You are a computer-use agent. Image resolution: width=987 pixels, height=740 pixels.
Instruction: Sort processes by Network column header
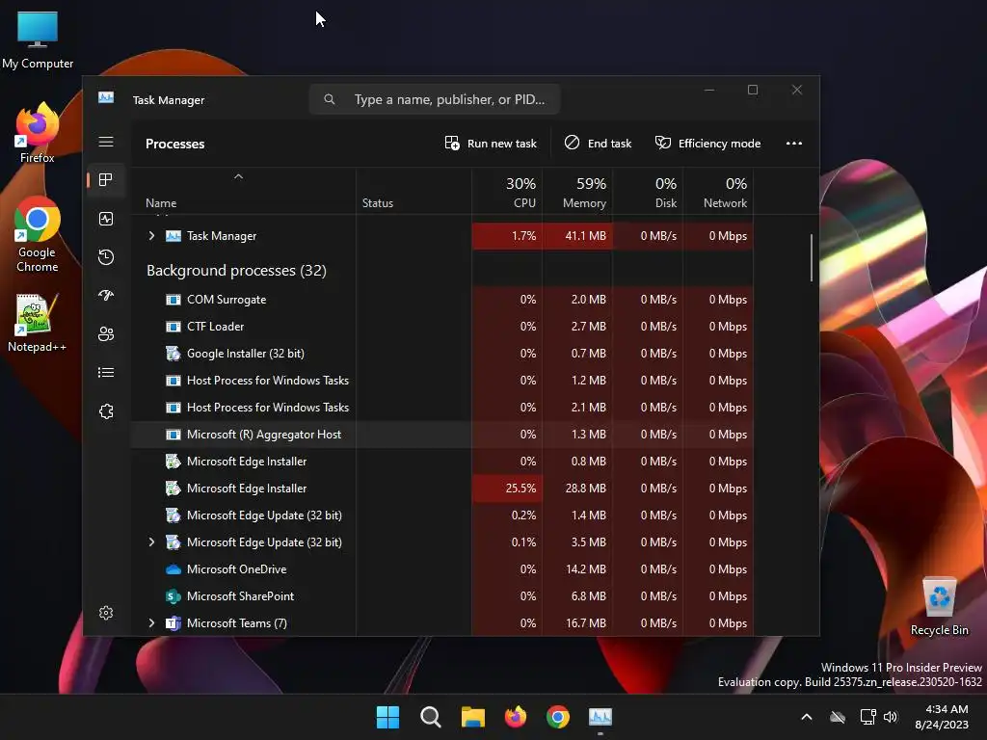pos(719,193)
